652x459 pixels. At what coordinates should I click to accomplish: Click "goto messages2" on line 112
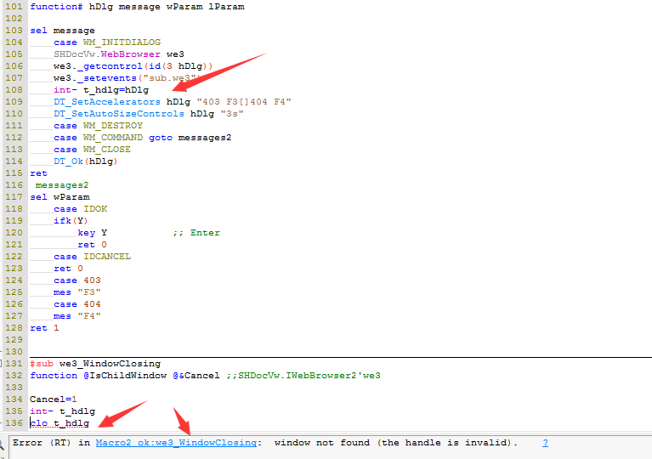click(190, 138)
